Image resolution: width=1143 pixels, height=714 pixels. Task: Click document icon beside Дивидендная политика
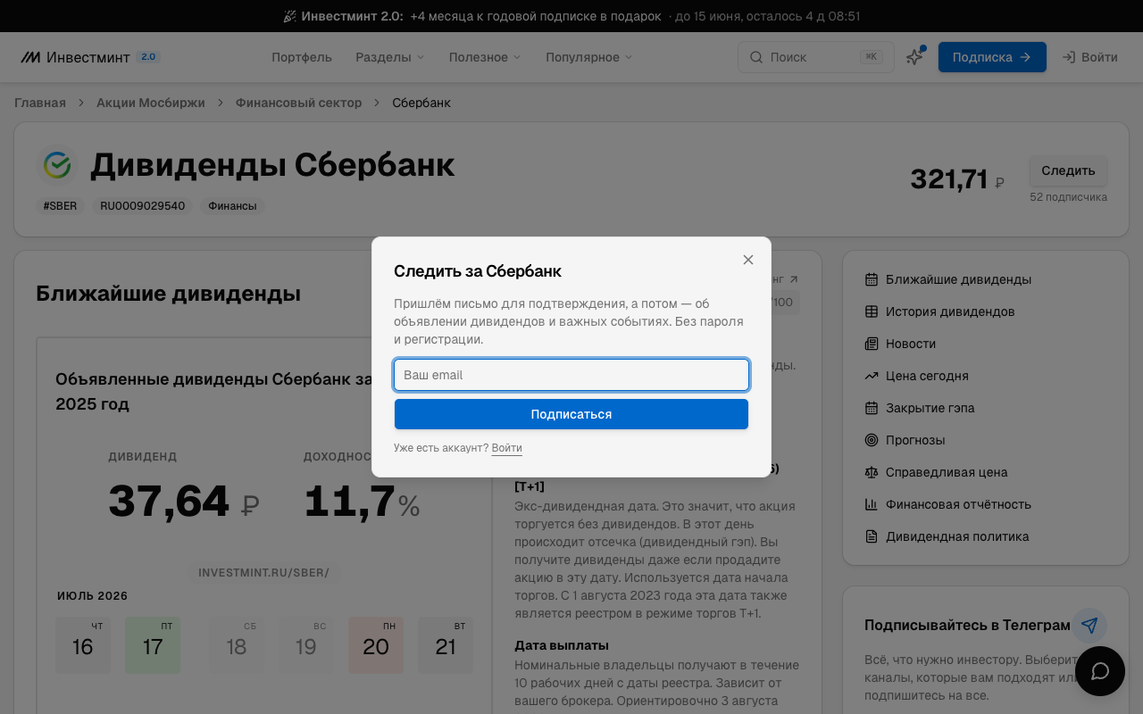pyautogui.click(x=872, y=536)
